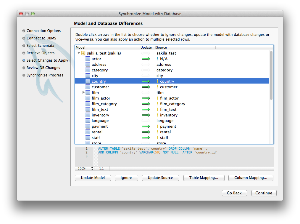Open the Column Mapping dialog
This screenshot has width=300, height=224.
coord(251,178)
